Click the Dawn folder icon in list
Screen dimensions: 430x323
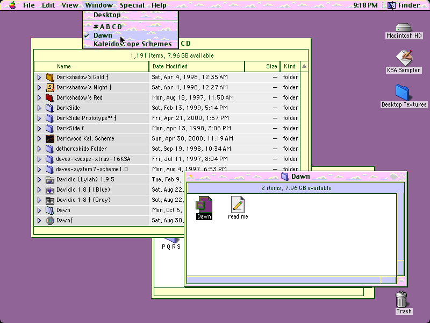(x=49, y=210)
